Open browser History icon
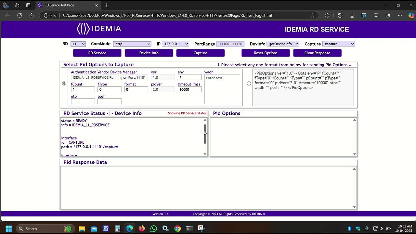 coord(340,15)
